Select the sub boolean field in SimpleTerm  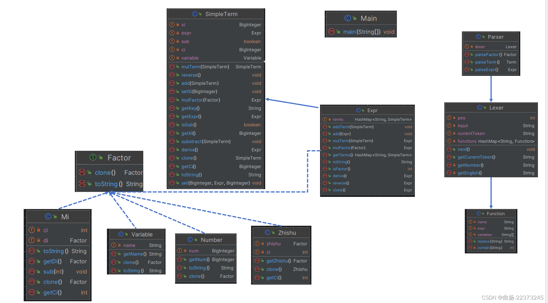[216, 41]
